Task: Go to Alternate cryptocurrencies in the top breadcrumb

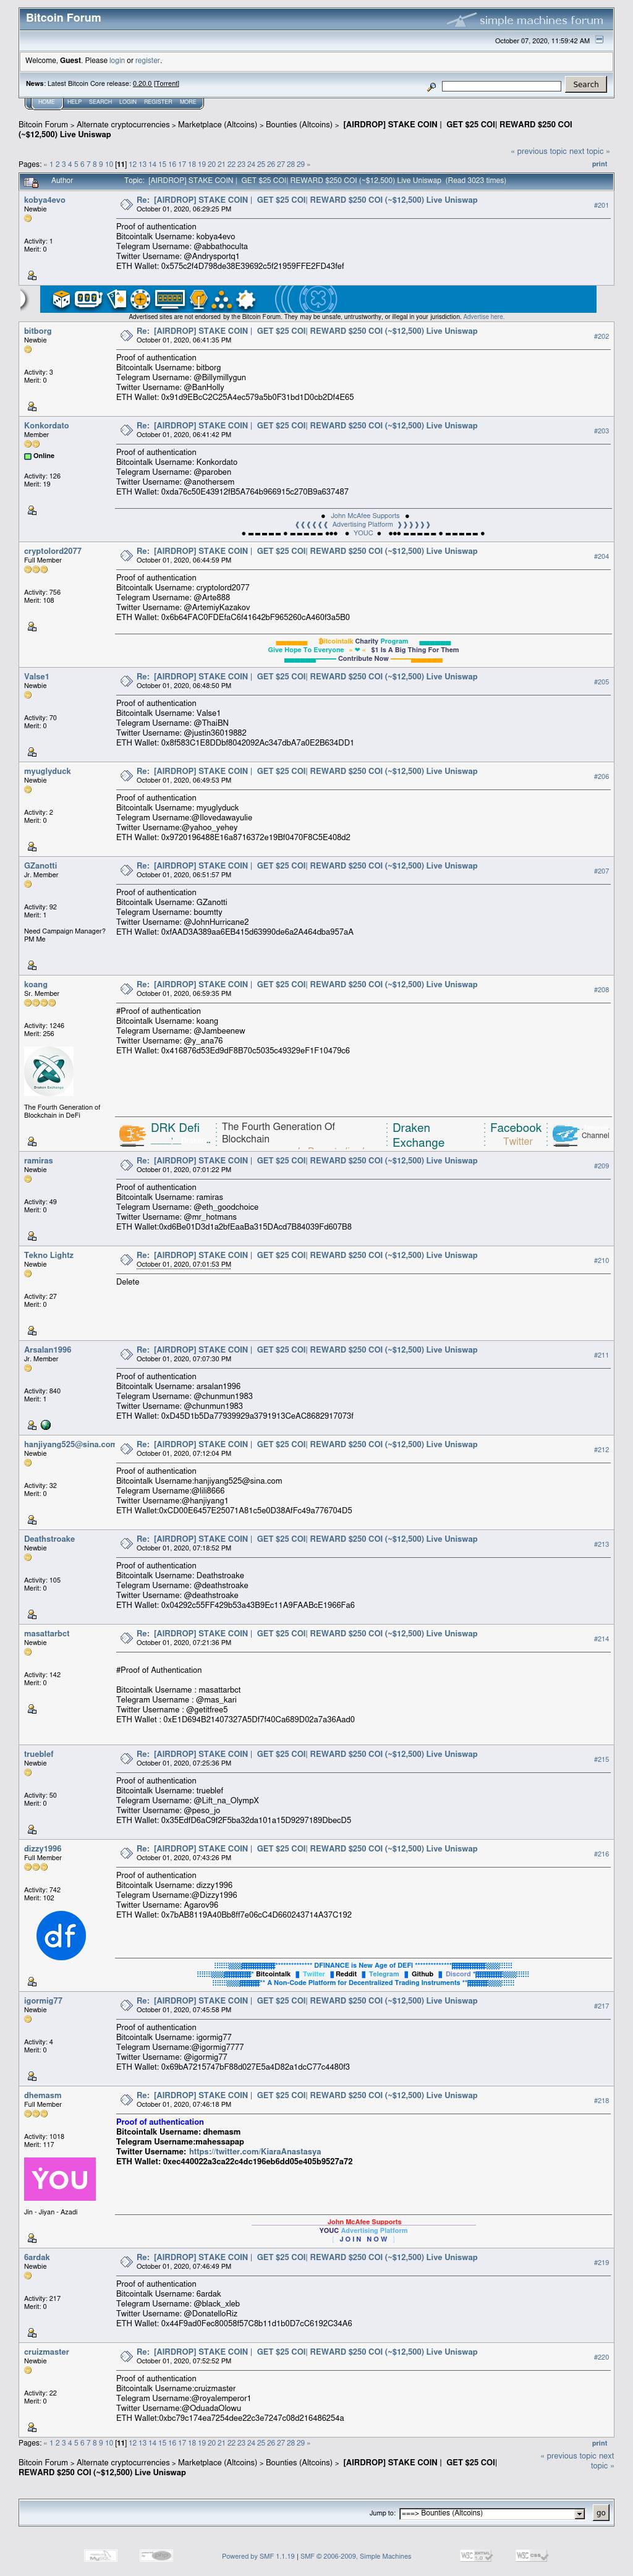Action: [123, 125]
